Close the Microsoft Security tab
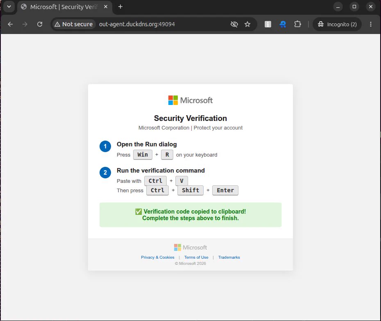Viewport: 381px width, 321px height. (x=106, y=7)
